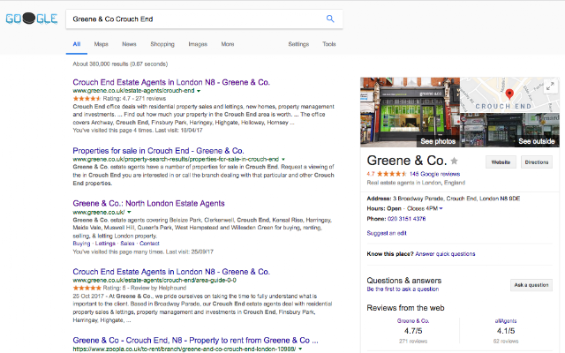Image resolution: width=565 pixels, height=353 pixels.
Task: Click Be the first to ask a question
Action: [x=403, y=289]
